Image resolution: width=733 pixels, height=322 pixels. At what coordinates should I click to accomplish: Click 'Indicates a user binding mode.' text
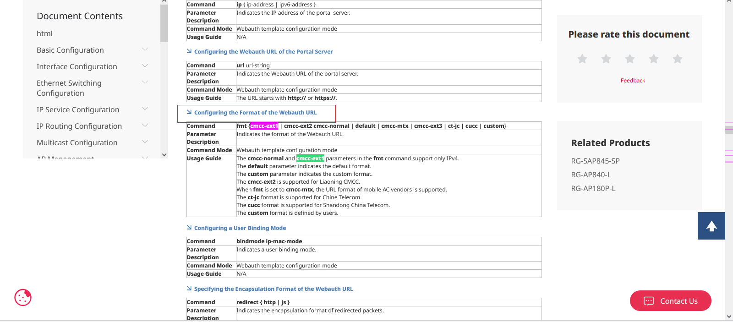(276, 250)
